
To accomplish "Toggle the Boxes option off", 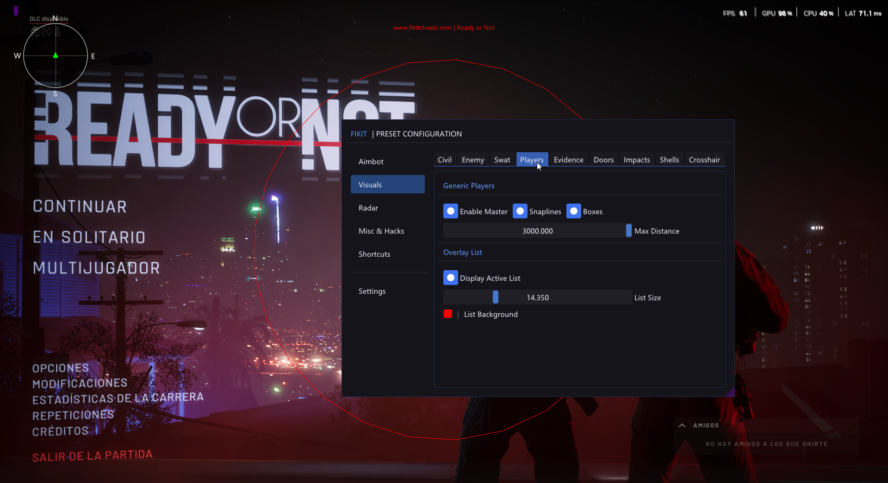I will [574, 211].
